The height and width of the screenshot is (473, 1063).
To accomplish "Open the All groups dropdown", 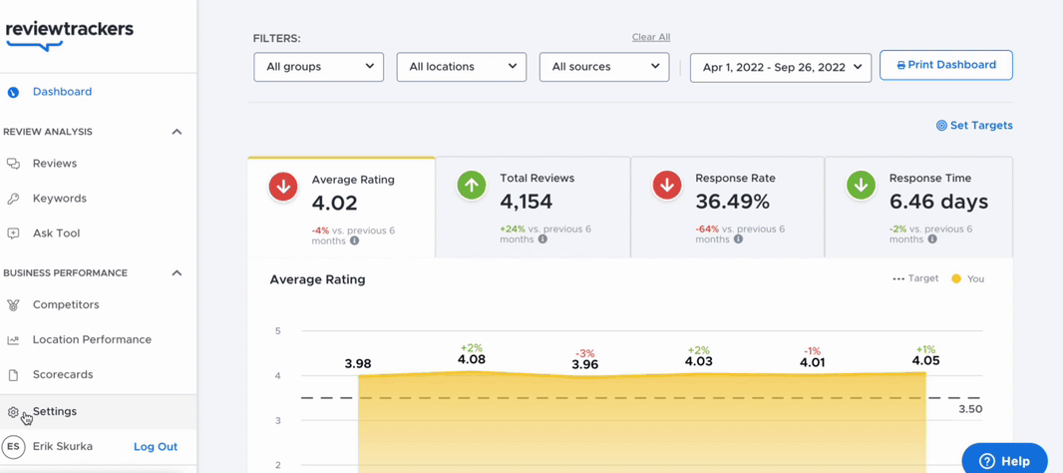I will click(319, 67).
